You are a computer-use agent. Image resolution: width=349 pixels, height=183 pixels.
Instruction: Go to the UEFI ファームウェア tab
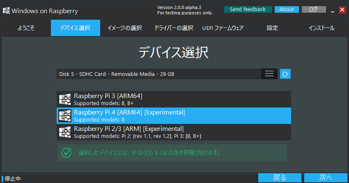[x=223, y=28]
